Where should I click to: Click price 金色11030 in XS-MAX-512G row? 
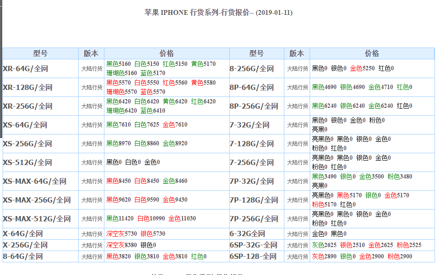point(182,218)
